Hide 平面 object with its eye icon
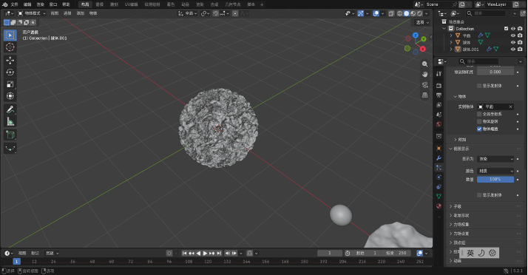Viewport: 528px width, 275px height. (513, 35)
